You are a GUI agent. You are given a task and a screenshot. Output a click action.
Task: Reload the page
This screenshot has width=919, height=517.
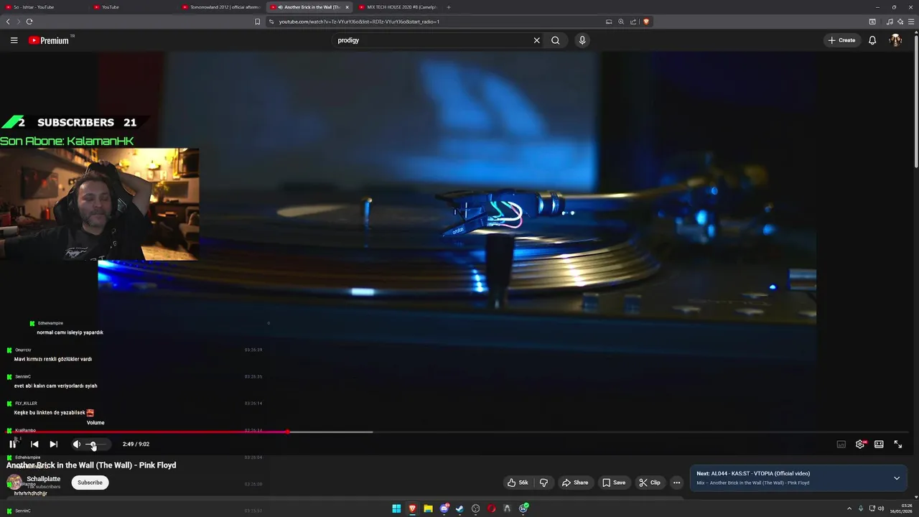pos(29,22)
